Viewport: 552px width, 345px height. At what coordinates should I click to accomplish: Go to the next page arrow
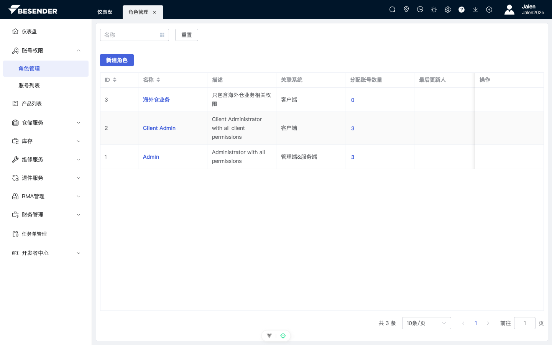tap(488, 323)
